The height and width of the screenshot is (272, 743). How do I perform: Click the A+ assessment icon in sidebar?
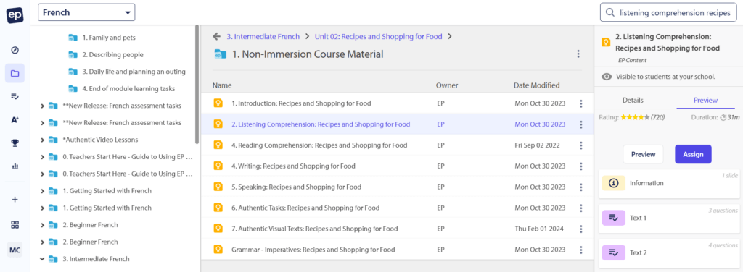click(15, 120)
